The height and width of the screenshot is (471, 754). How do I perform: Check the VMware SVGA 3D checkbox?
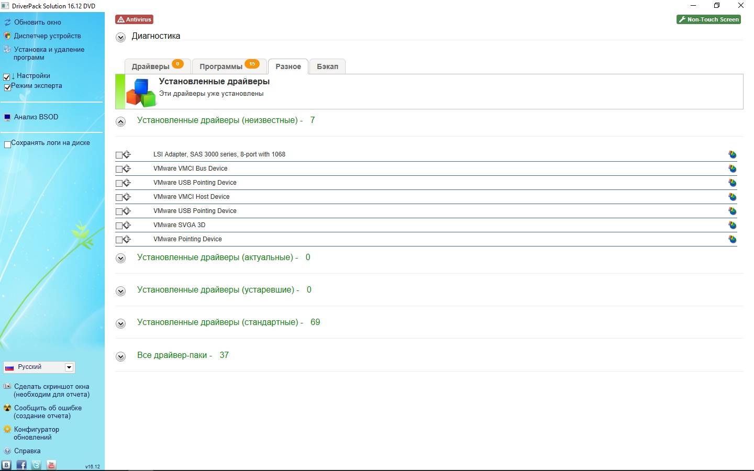[x=119, y=226]
